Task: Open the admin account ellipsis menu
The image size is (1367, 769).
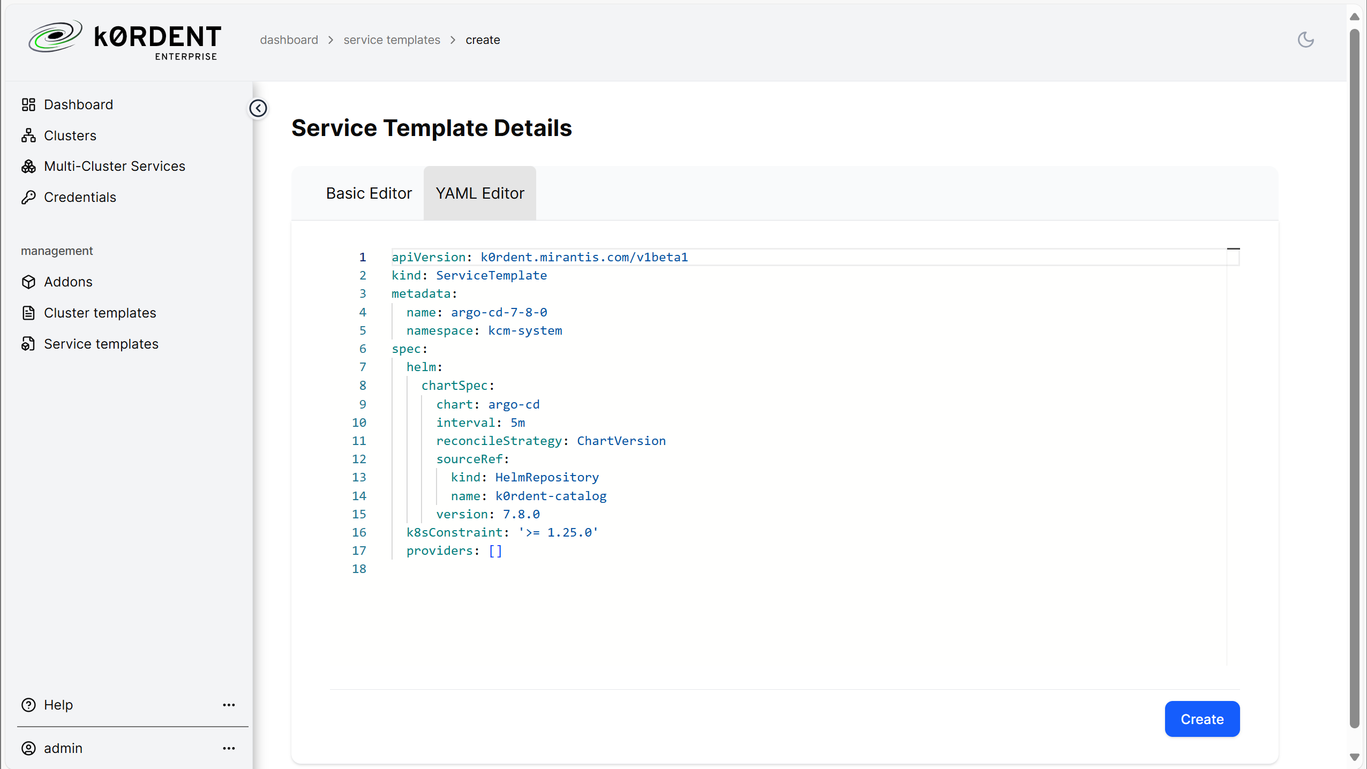Action: point(229,748)
